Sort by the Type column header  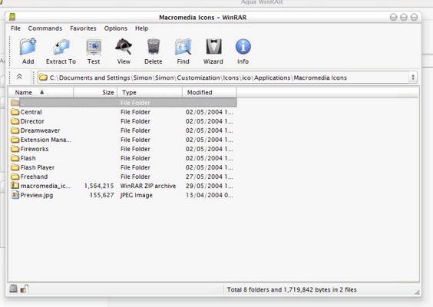[x=150, y=92]
